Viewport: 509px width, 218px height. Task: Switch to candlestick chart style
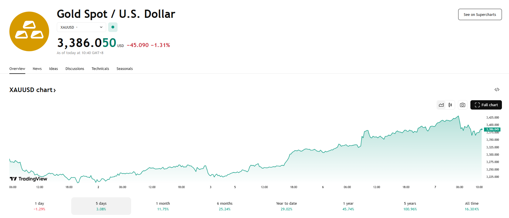[x=450, y=105]
